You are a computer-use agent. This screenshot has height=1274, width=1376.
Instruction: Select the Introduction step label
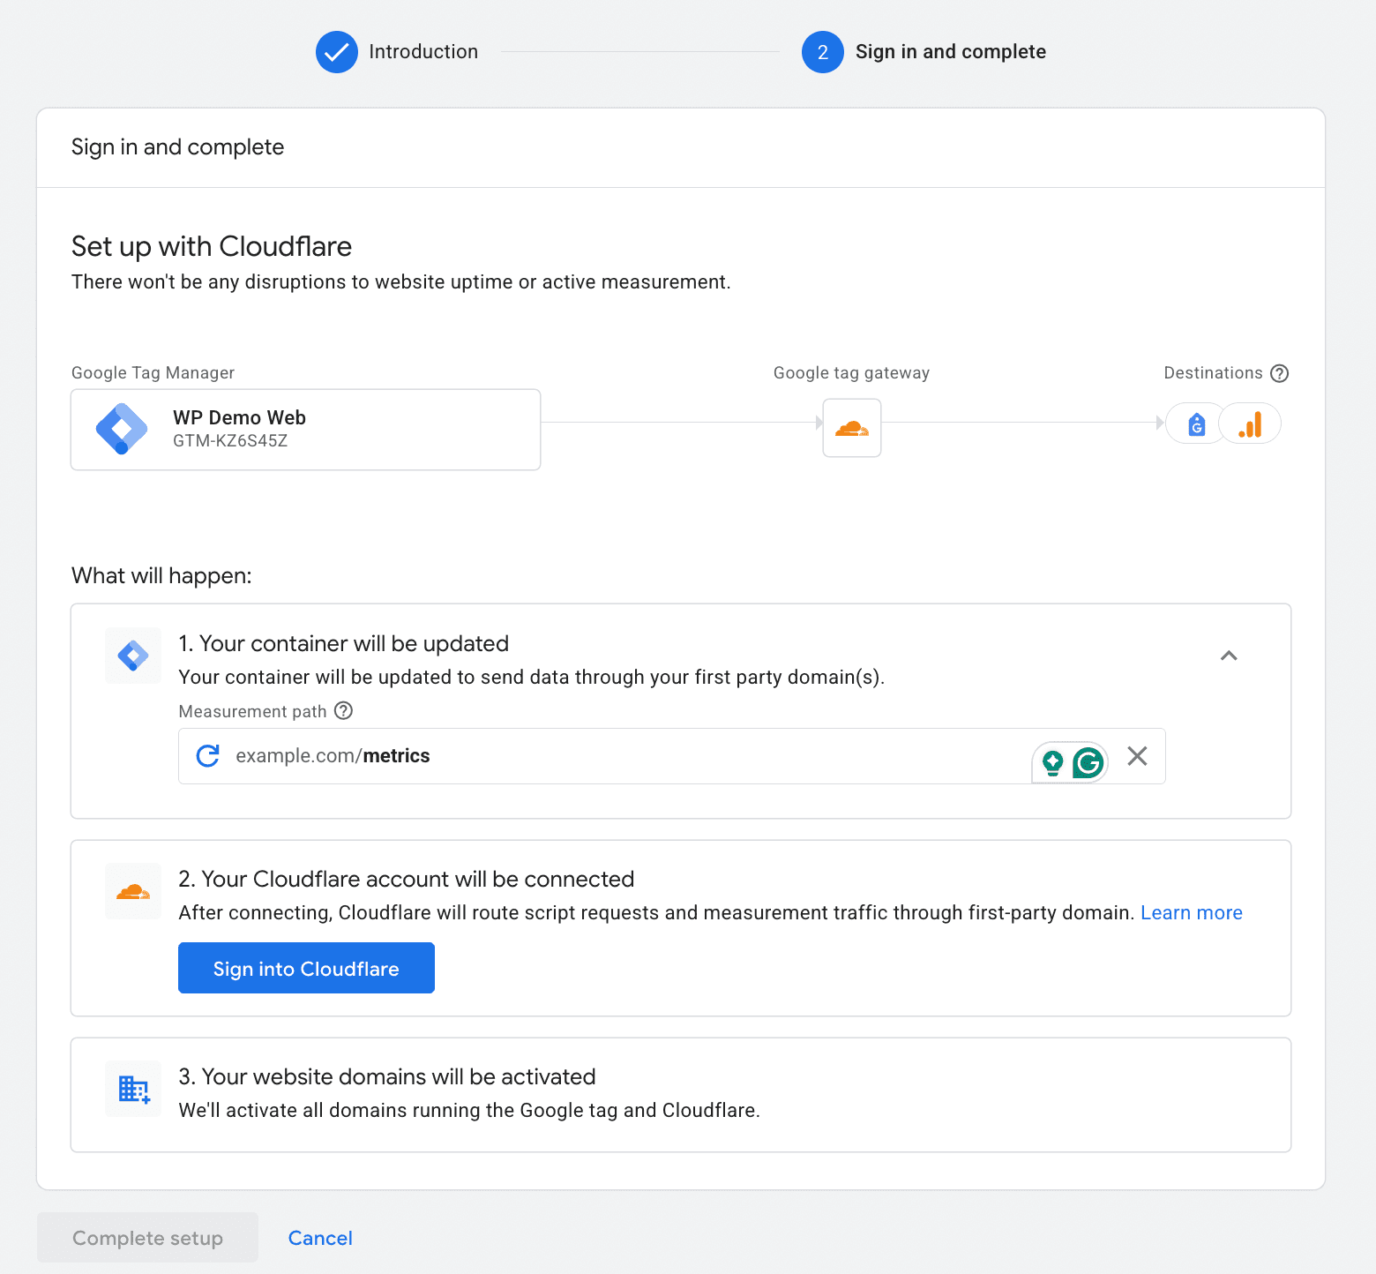click(x=423, y=52)
